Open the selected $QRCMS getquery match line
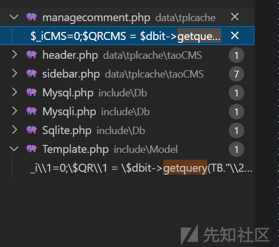 click(126, 36)
